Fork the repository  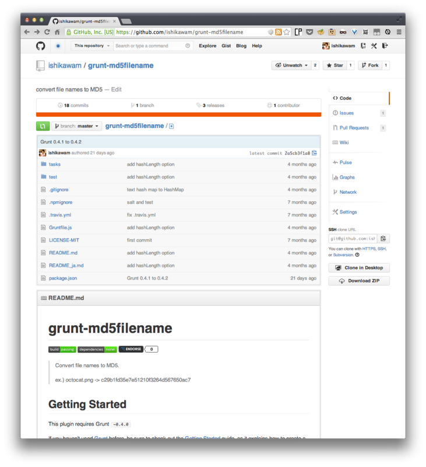tap(370, 65)
